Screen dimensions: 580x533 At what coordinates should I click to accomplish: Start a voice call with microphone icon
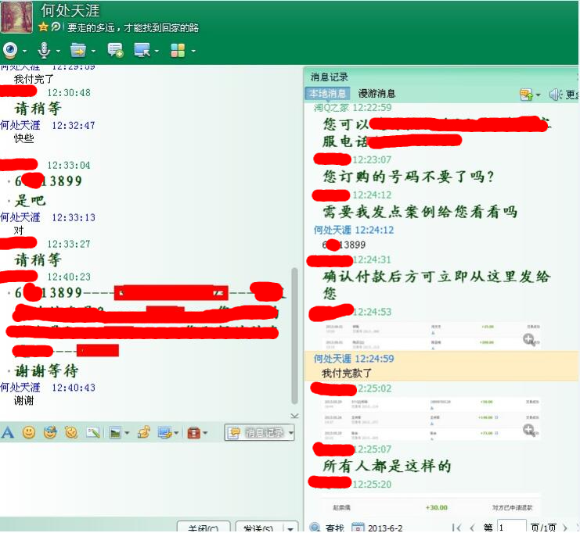(x=44, y=50)
